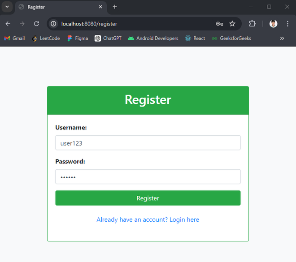Follow the Login here link
Viewport: 296px width, 262px height.
[148, 219]
